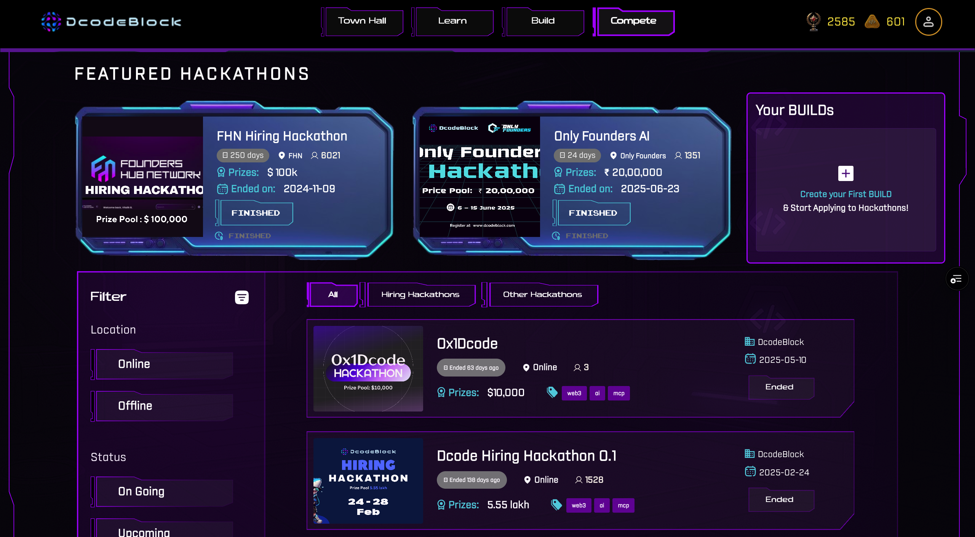Click the mcp tag in 0x1Dcode row

pos(619,393)
